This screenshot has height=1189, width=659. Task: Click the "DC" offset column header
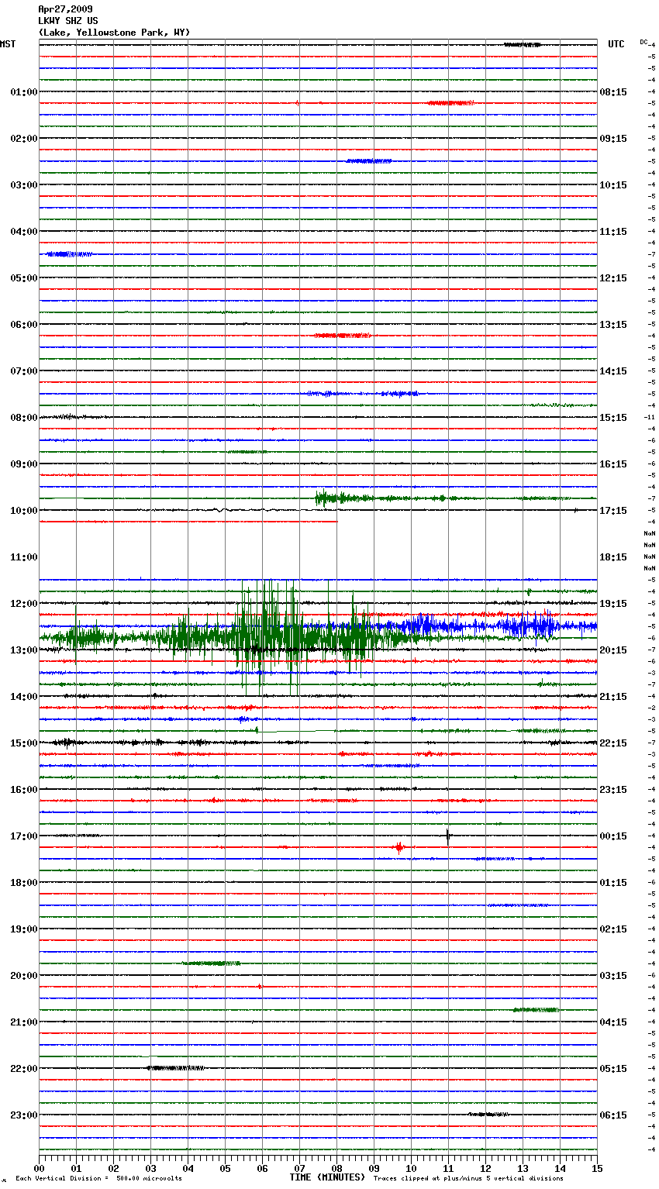point(643,42)
